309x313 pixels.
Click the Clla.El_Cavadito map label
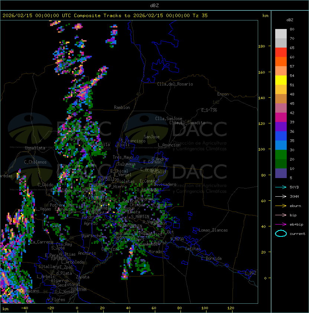click(187, 123)
